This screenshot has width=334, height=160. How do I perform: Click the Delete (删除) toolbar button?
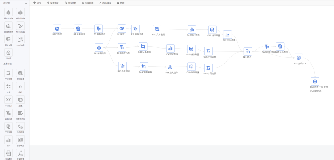[121, 3]
